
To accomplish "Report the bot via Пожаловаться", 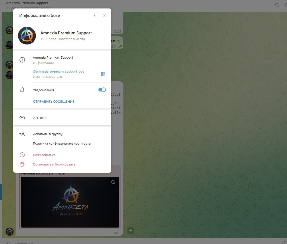I will (x=44, y=155).
